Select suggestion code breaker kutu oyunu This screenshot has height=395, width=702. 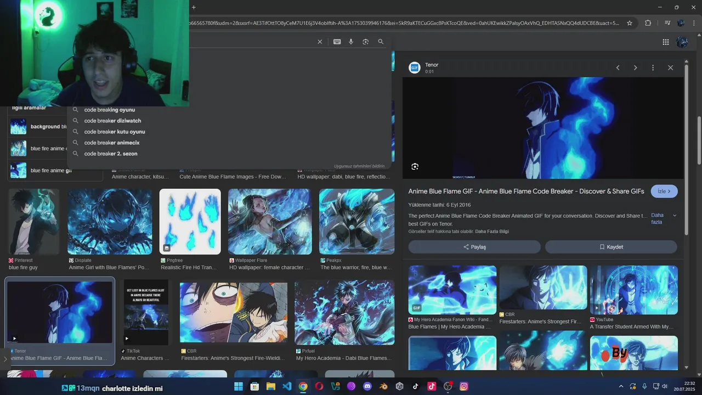tap(115, 132)
